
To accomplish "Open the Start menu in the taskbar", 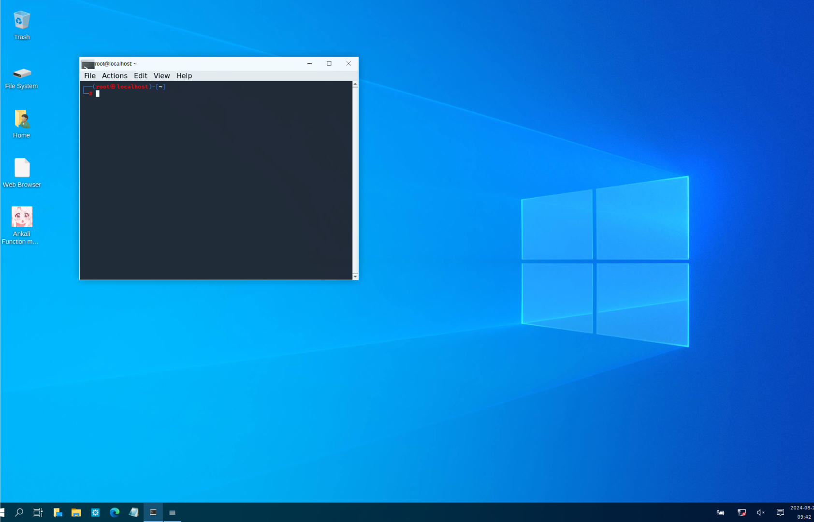I will click(2, 512).
